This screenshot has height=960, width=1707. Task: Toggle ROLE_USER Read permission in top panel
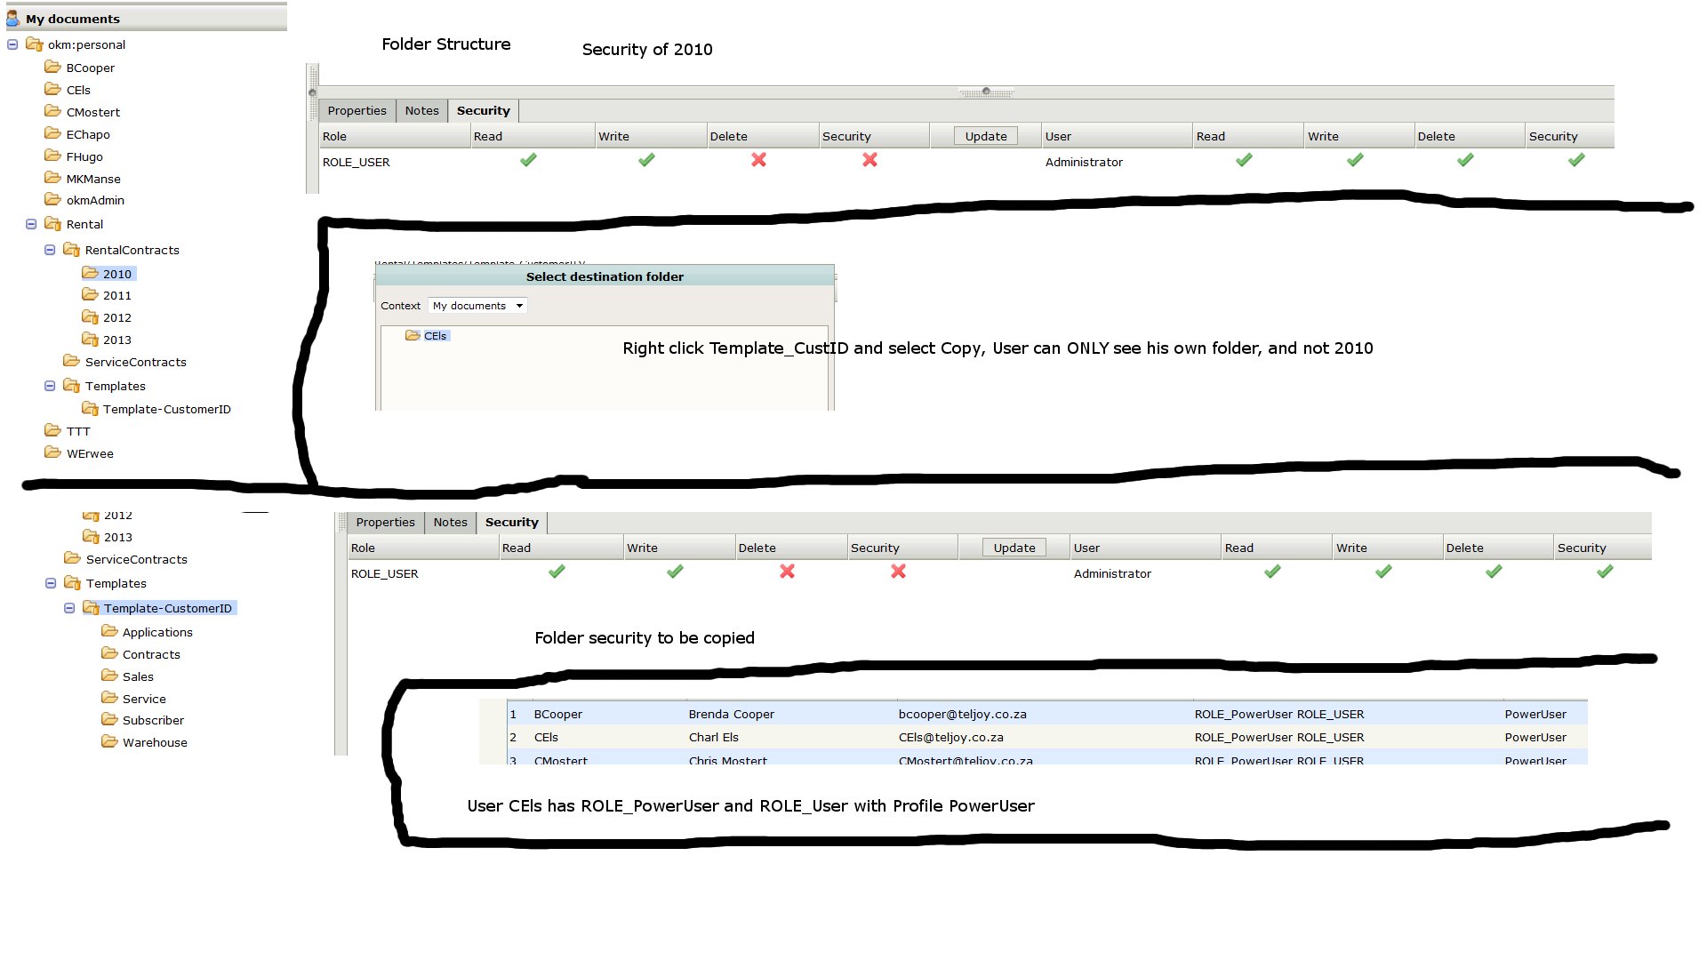coord(528,160)
